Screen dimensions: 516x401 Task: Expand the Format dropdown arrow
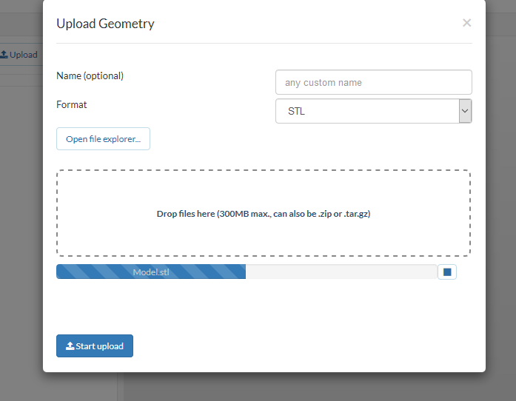[465, 111]
